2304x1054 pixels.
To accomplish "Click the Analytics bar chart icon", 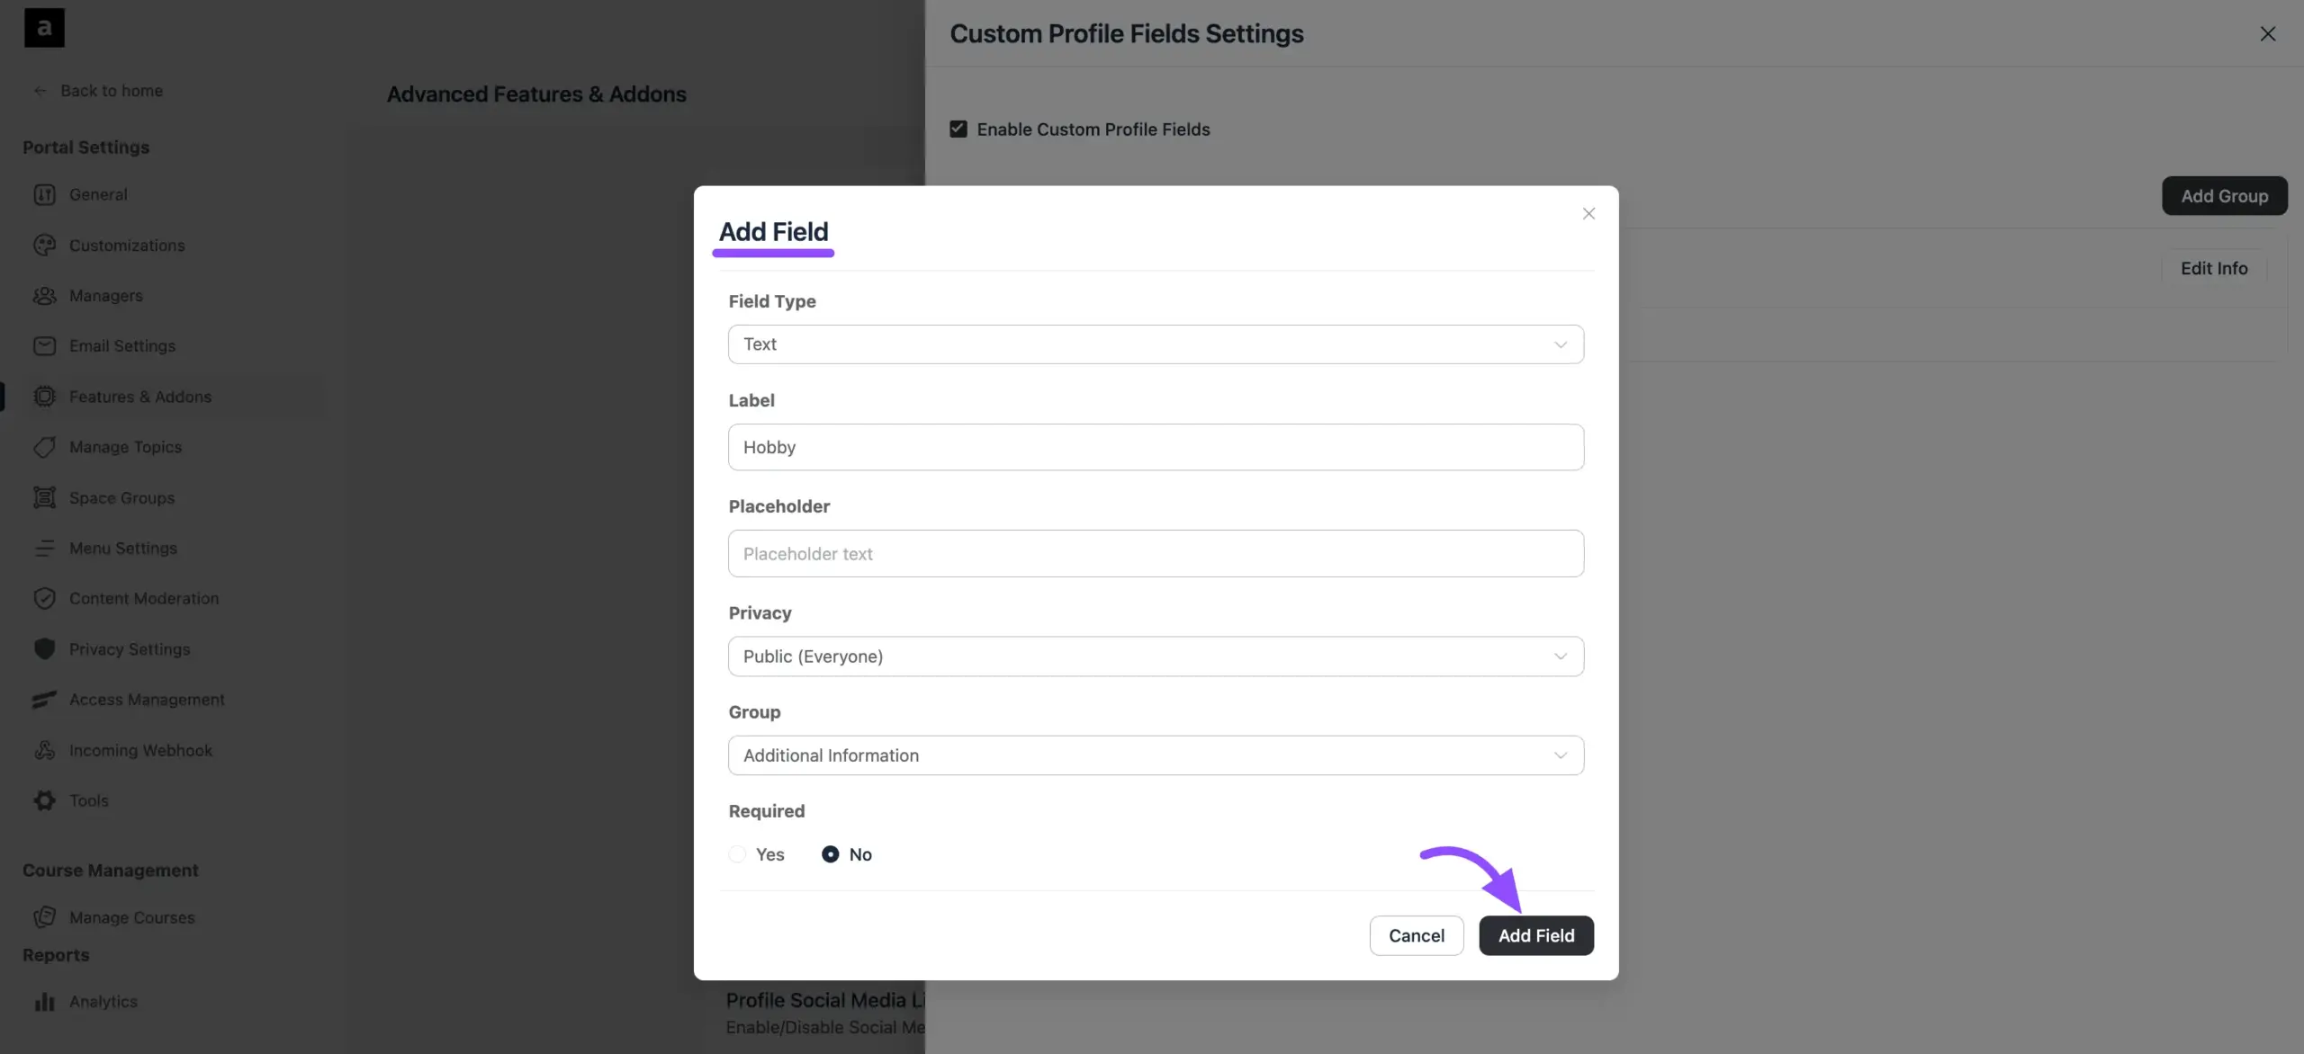I will pos(44,1001).
